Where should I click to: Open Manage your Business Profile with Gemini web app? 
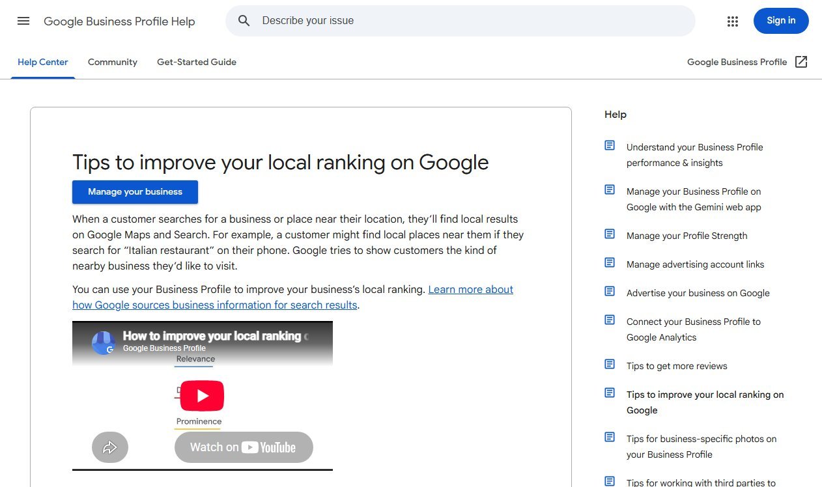[x=694, y=199]
